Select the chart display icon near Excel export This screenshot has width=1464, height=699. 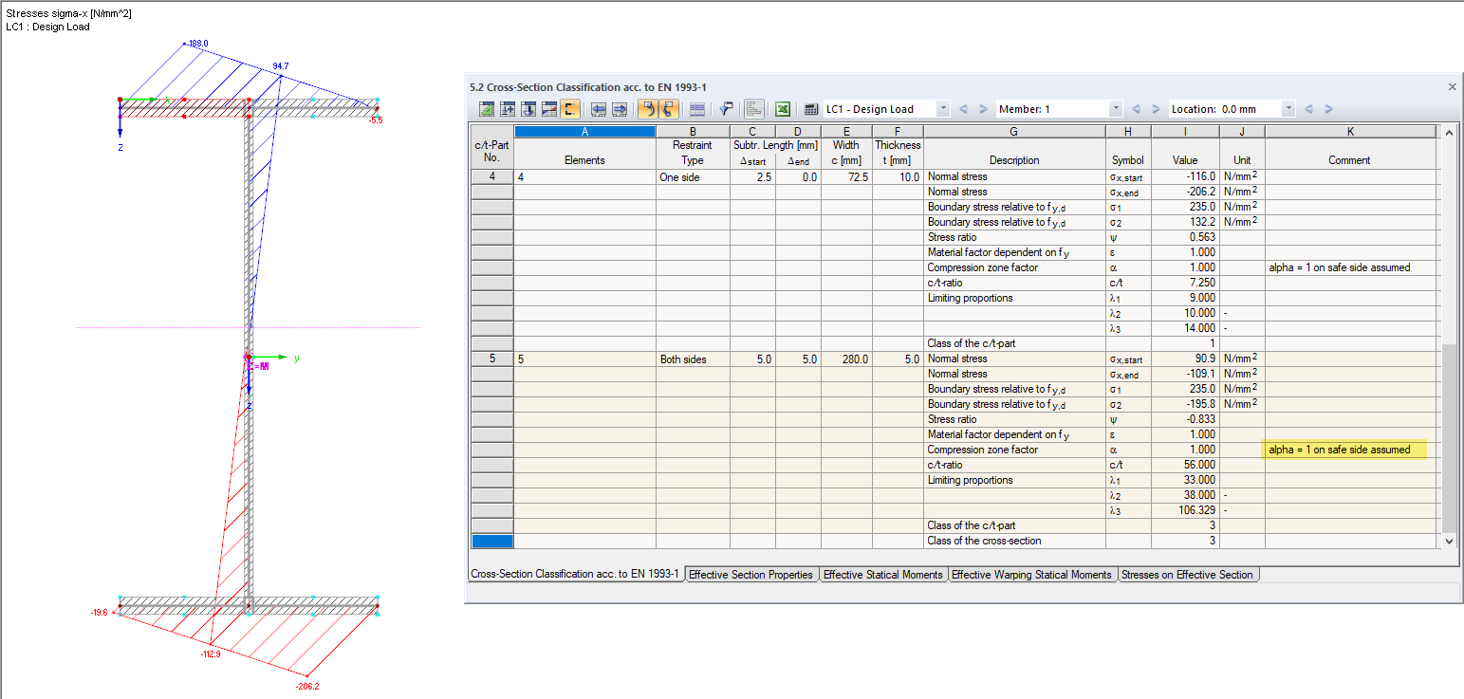754,109
